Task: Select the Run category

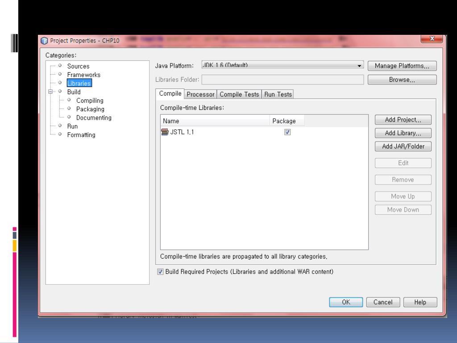Action: (72, 126)
